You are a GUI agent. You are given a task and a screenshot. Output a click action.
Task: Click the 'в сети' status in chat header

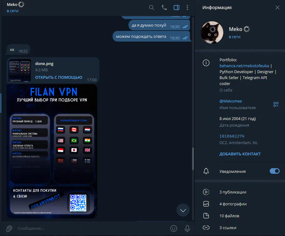[x=12, y=11]
